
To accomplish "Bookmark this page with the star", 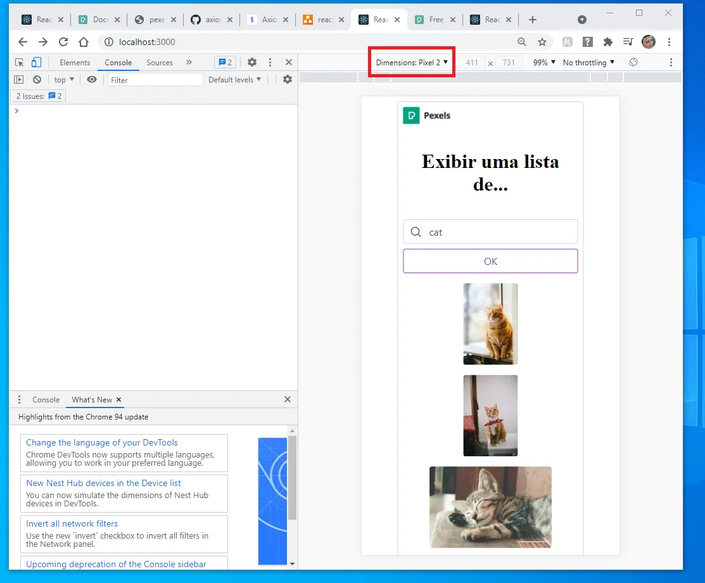I will coord(542,42).
